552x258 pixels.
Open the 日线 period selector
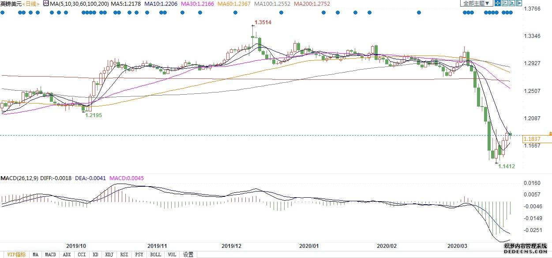click(x=31, y=4)
